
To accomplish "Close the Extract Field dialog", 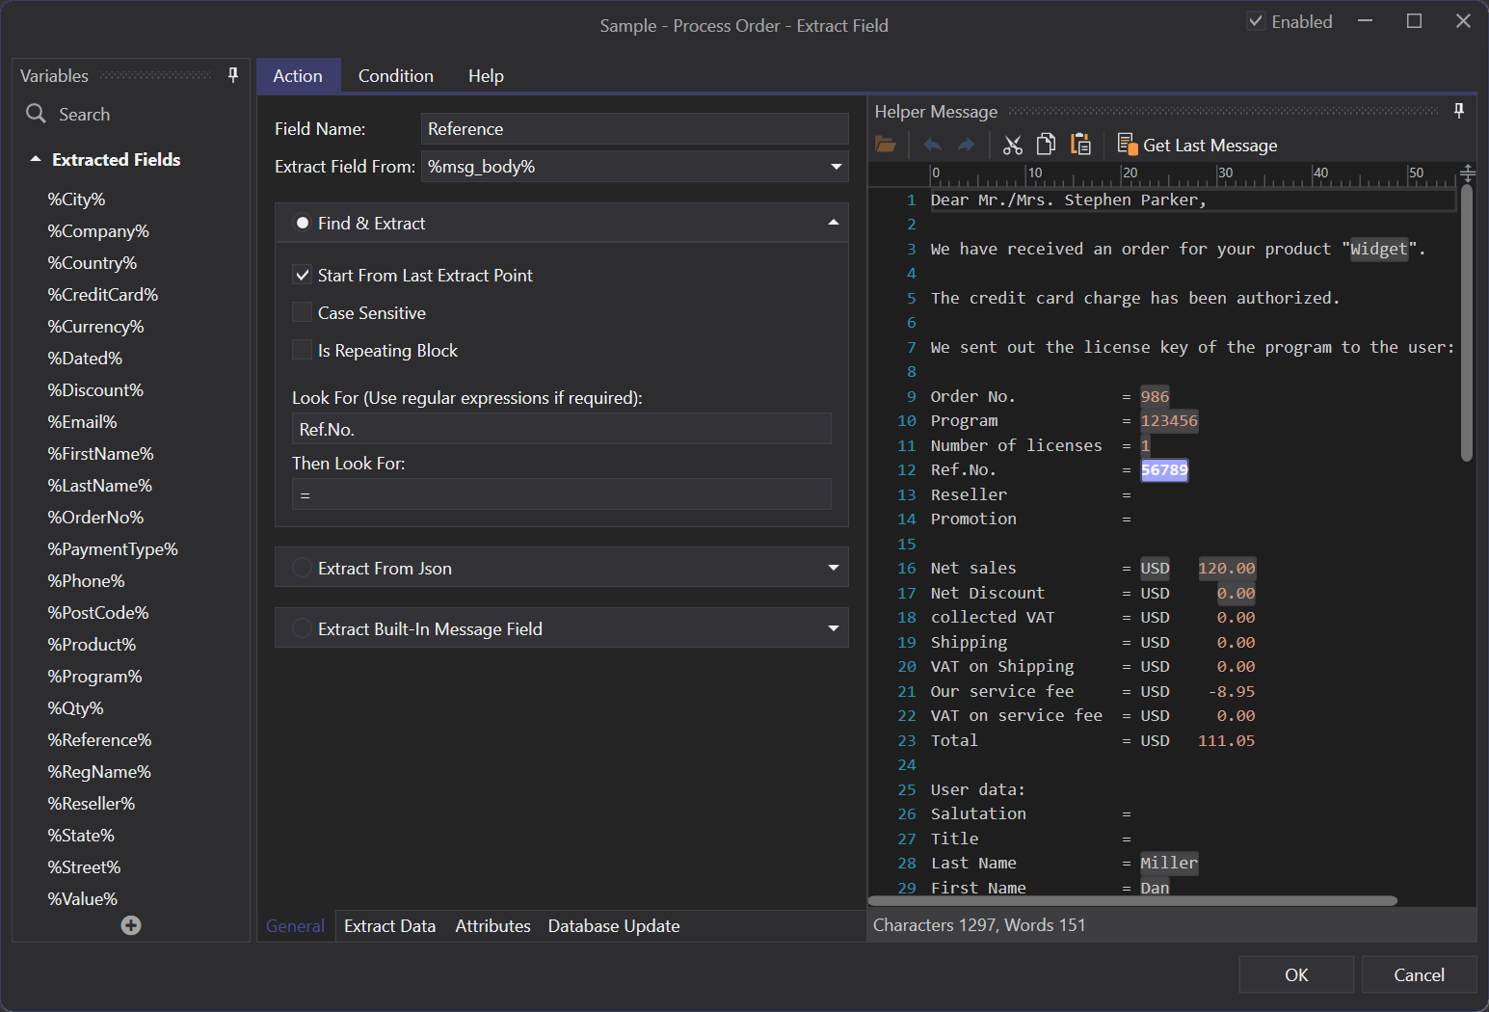I will coord(1463,21).
